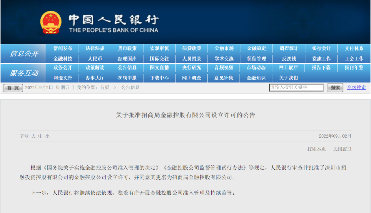Go to 金融科技 page
Screen dimensions: 371x213
coord(63,58)
